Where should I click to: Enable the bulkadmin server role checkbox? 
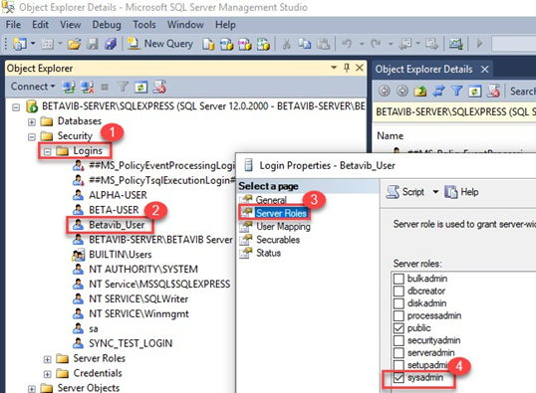[x=399, y=279]
